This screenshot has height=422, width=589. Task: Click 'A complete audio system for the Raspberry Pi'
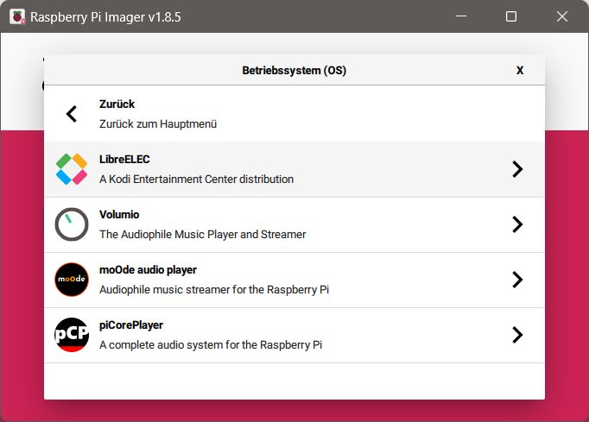[211, 344]
